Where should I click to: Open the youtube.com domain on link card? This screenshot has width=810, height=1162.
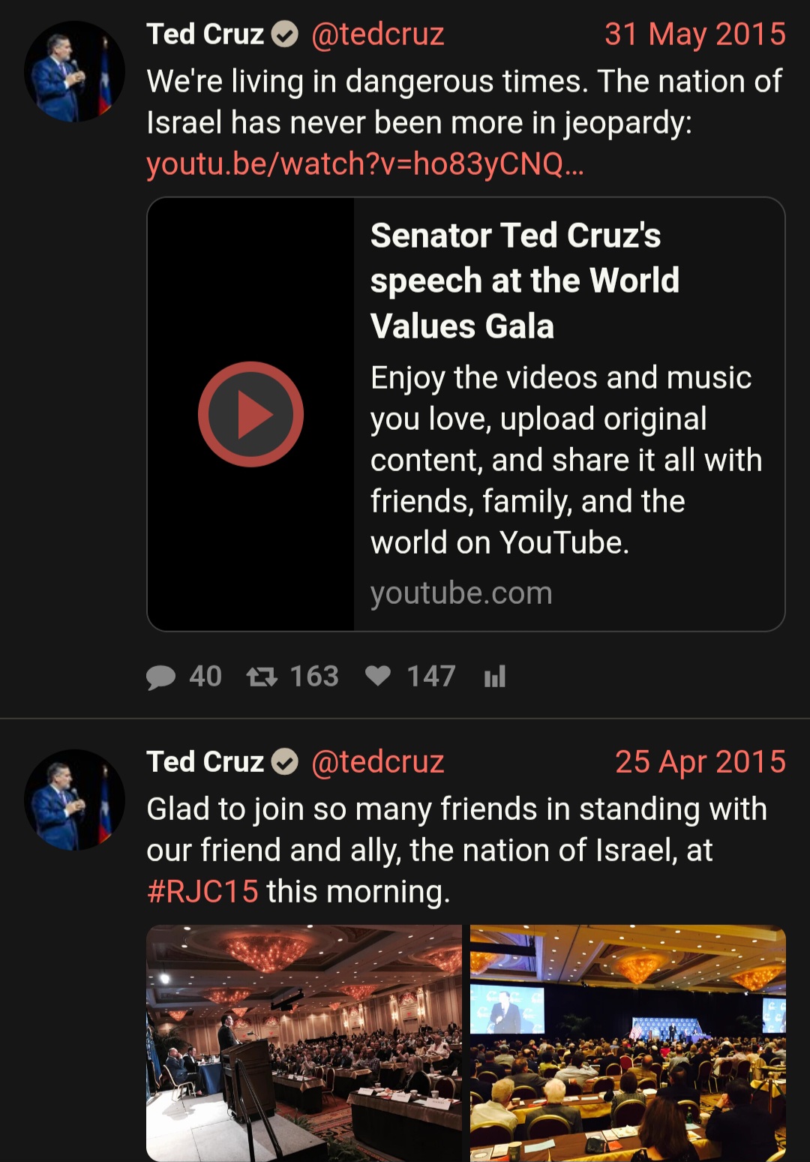pos(461,593)
